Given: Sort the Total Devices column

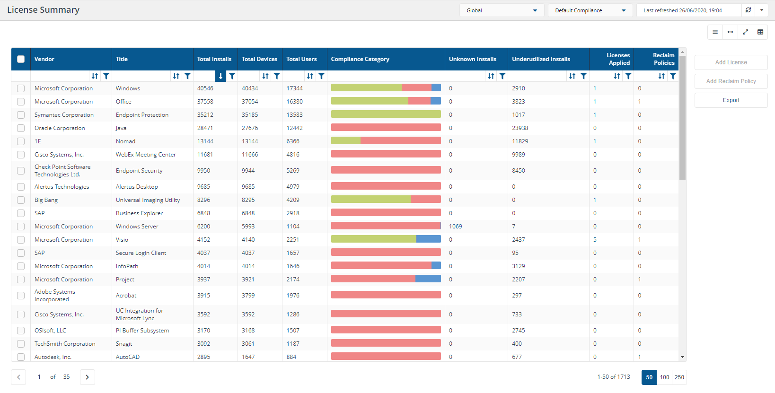Looking at the screenshot, I should tap(265, 76).
